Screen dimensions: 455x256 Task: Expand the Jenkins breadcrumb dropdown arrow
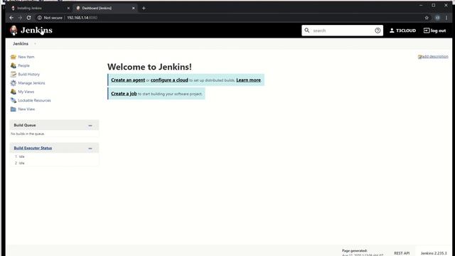pyautogui.click(x=35, y=44)
